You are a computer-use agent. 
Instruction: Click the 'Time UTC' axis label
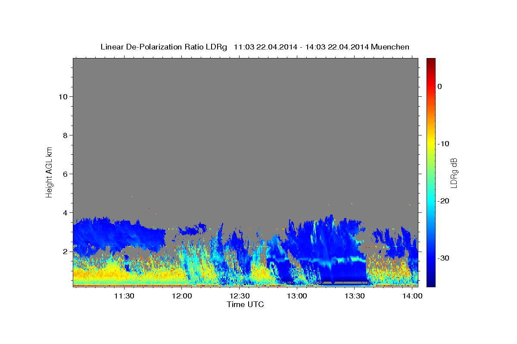point(245,304)
